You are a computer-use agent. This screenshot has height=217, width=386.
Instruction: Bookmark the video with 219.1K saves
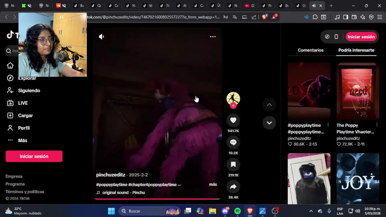tap(233, 165)
